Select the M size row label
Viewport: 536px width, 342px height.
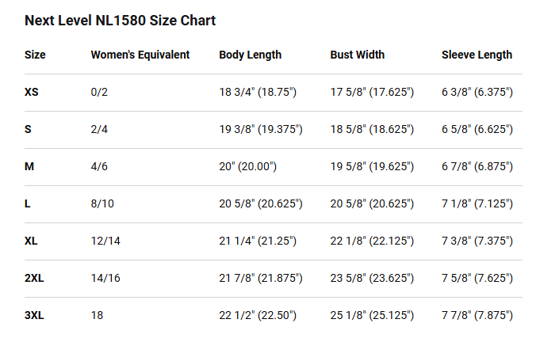pos(29,166)
